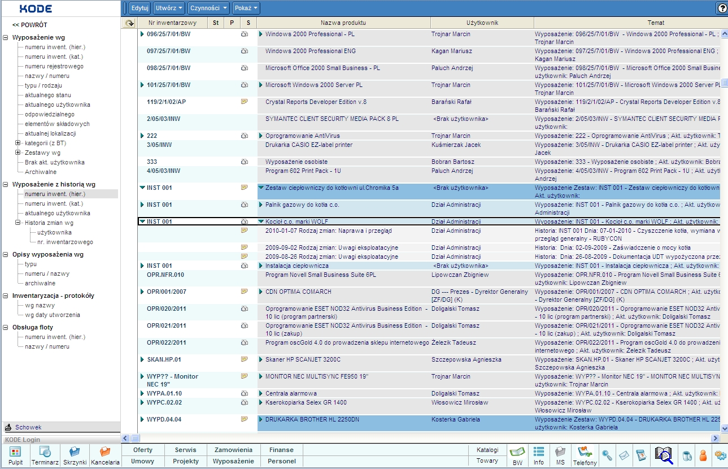Open the Umowy tab

point(143,461)
